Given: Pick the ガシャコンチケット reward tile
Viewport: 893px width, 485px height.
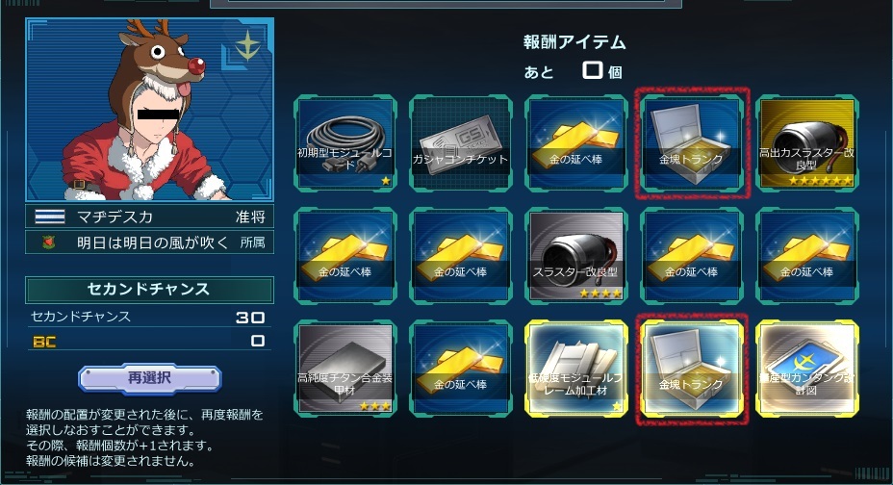Looking at the screenshot, I should [461, 142].
